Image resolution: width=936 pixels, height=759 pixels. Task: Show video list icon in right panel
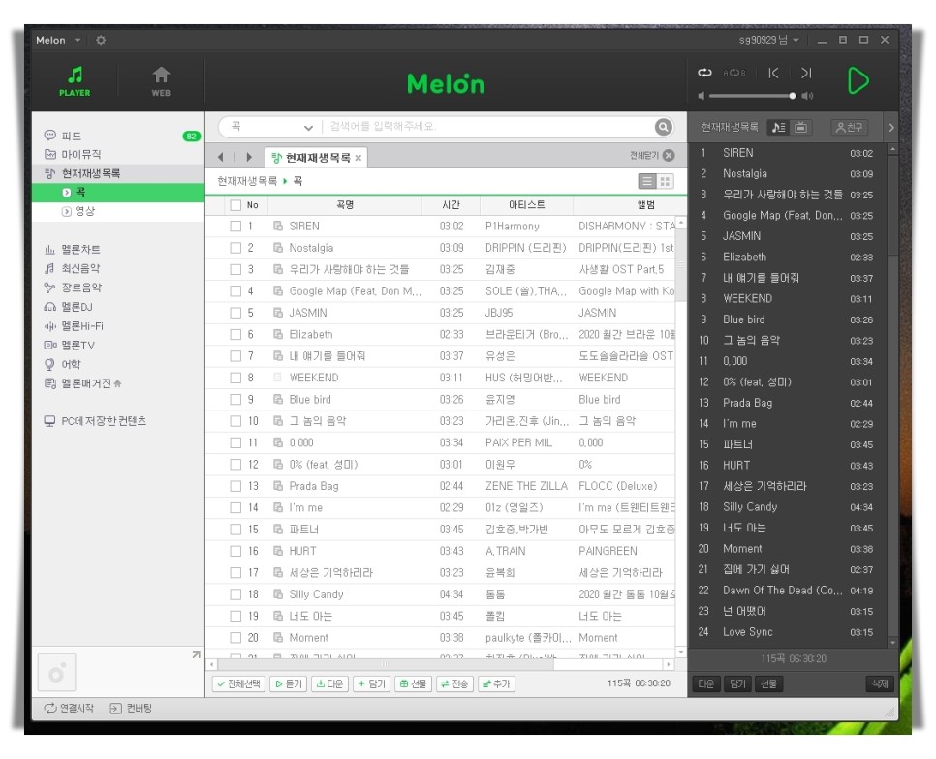(x=800, y=127)
